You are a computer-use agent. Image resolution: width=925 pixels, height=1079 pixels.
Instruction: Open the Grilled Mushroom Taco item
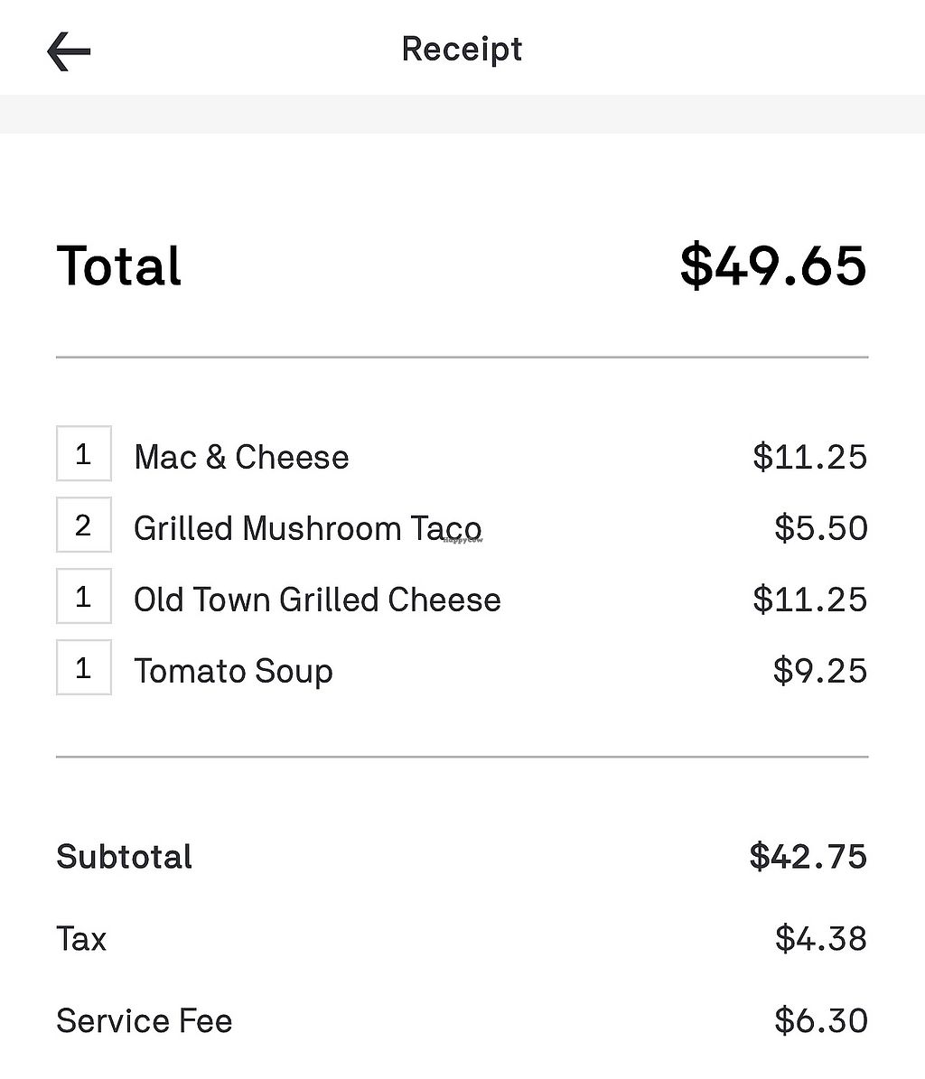click(307, 528)
